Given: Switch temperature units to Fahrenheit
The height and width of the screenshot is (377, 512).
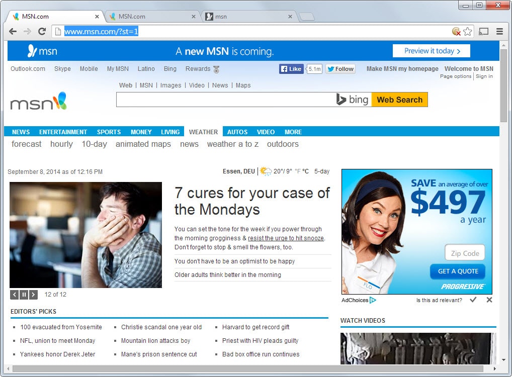Looking at the screenshot, I should click(297, 171).
